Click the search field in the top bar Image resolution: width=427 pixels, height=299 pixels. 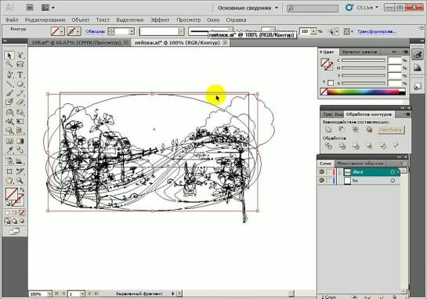click(313, 8)
